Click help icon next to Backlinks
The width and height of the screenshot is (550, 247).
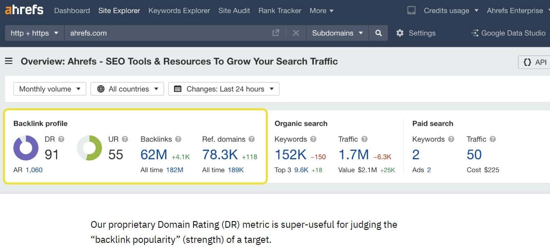178,139
